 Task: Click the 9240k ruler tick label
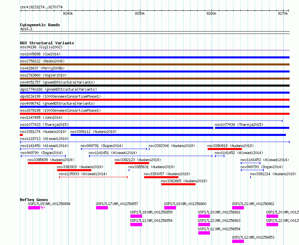click(68, 13)
